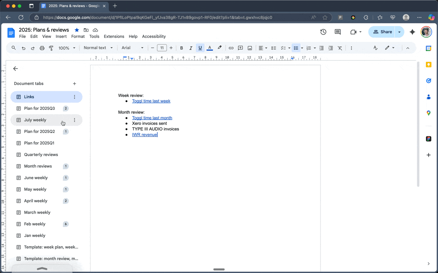Image resolution: width=438 pixels, height=273 pixels.
Task: Open the text color picker
Action: click(x=210, y=48)
